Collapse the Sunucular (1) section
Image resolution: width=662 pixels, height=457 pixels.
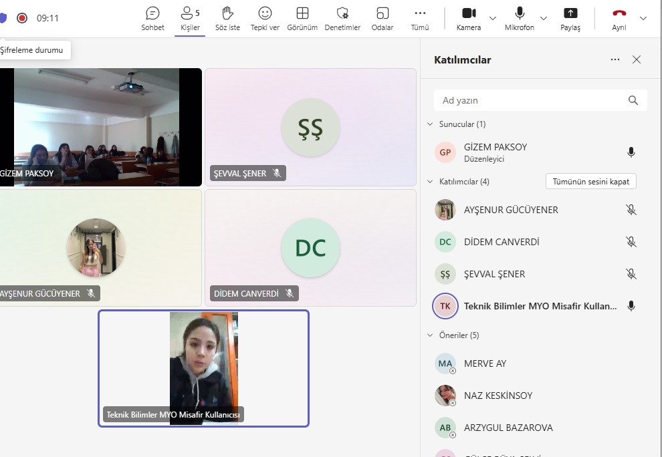(430, 124)
